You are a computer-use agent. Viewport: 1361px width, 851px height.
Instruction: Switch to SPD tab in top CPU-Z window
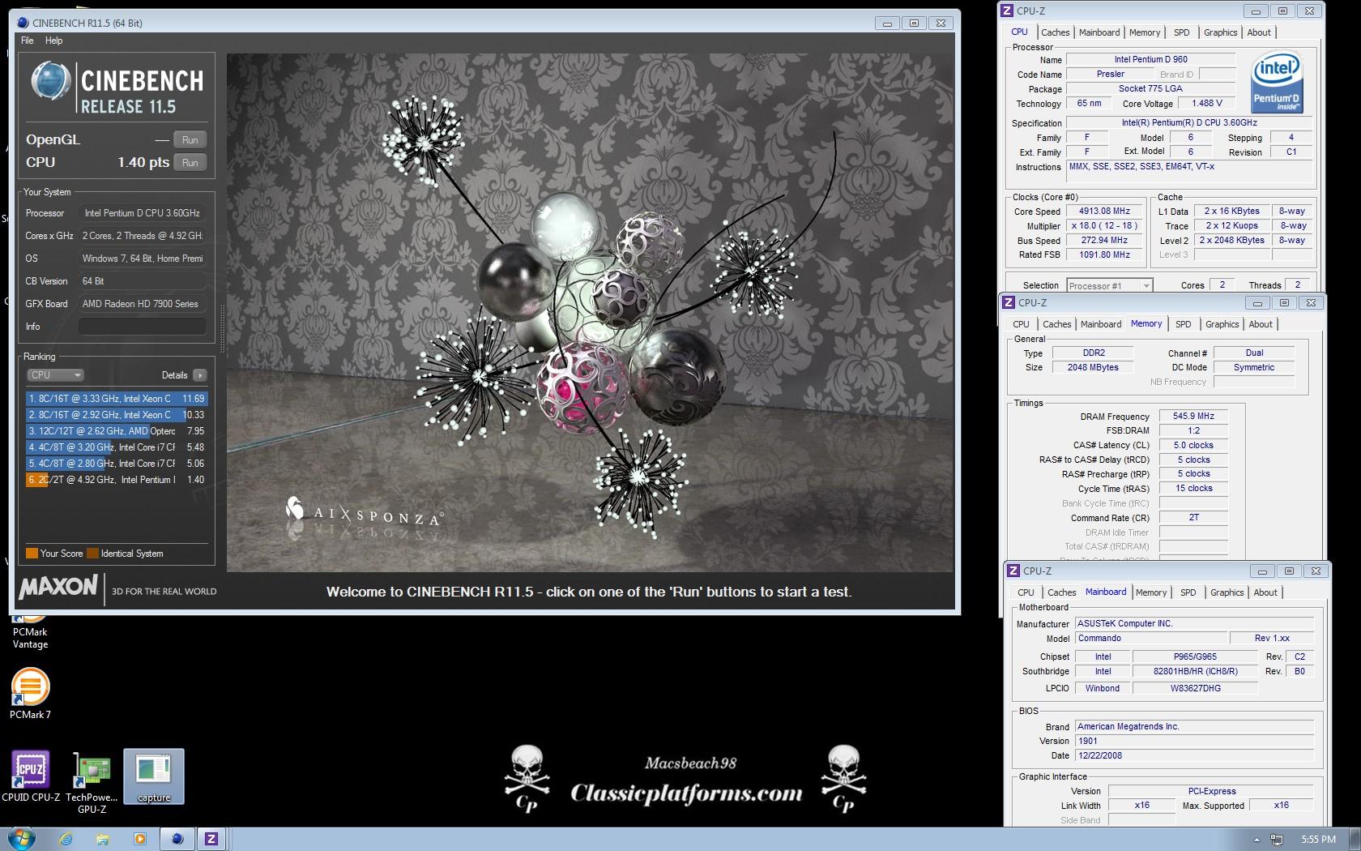1182,32
